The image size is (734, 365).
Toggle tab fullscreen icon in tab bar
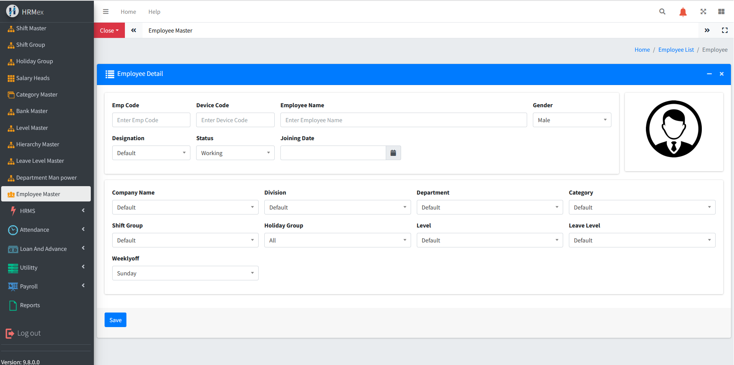(724, 31)
